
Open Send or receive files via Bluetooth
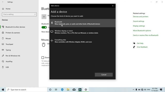coord(146,35)
